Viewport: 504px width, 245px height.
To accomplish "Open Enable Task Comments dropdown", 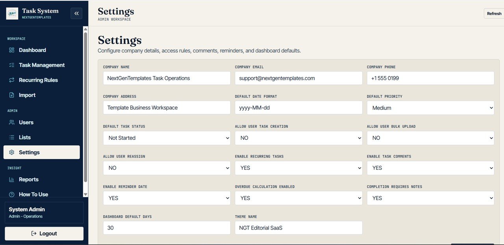I will click(430, 168).
